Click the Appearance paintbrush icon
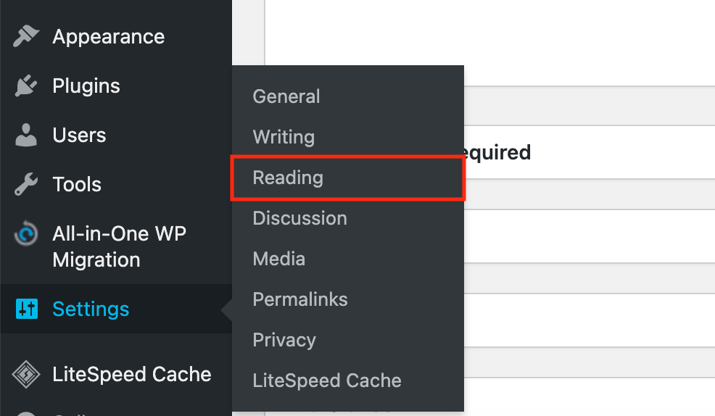 (x=27, y=37)
